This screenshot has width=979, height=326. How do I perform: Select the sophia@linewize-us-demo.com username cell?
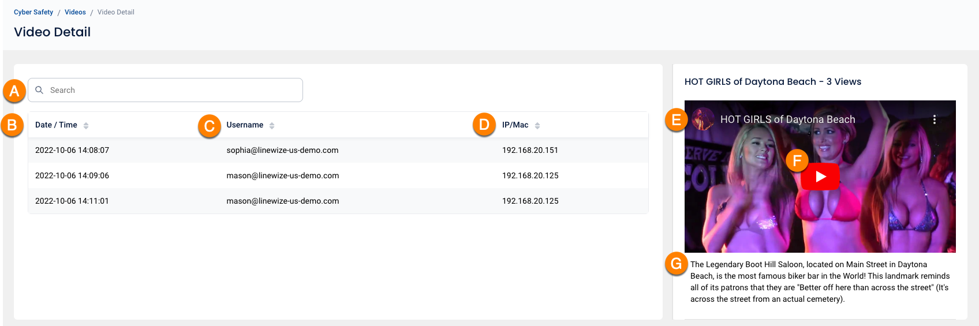pos(282,151)
